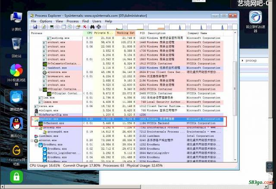
Task: Click the Refresh Now toolbar icon
Action: tap(44, 27)
